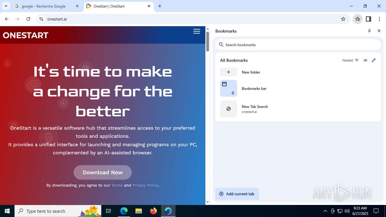Close the OneStart tab
386x217 pixels.
pyautogui.click(x=149, y=6)
